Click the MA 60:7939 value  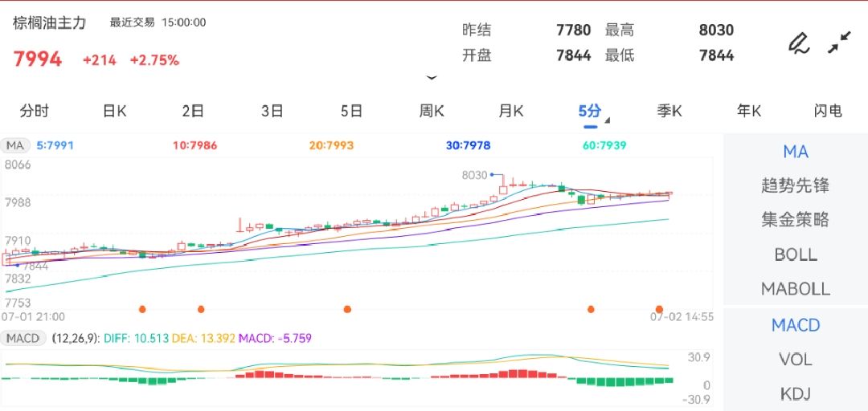click(604, 146)
